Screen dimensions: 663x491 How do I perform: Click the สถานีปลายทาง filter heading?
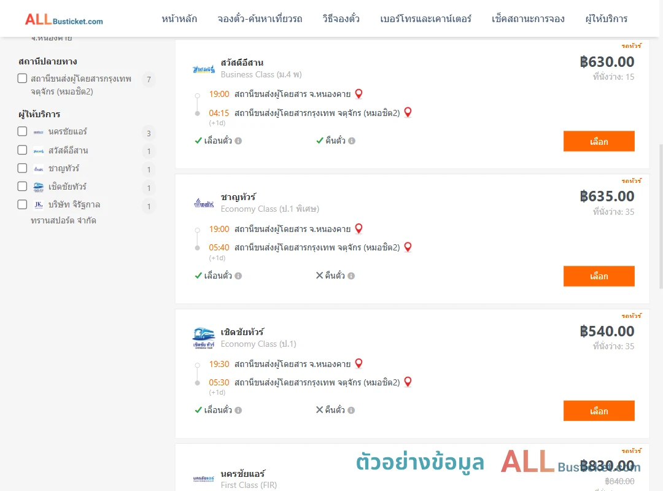[x=48, y=61]
